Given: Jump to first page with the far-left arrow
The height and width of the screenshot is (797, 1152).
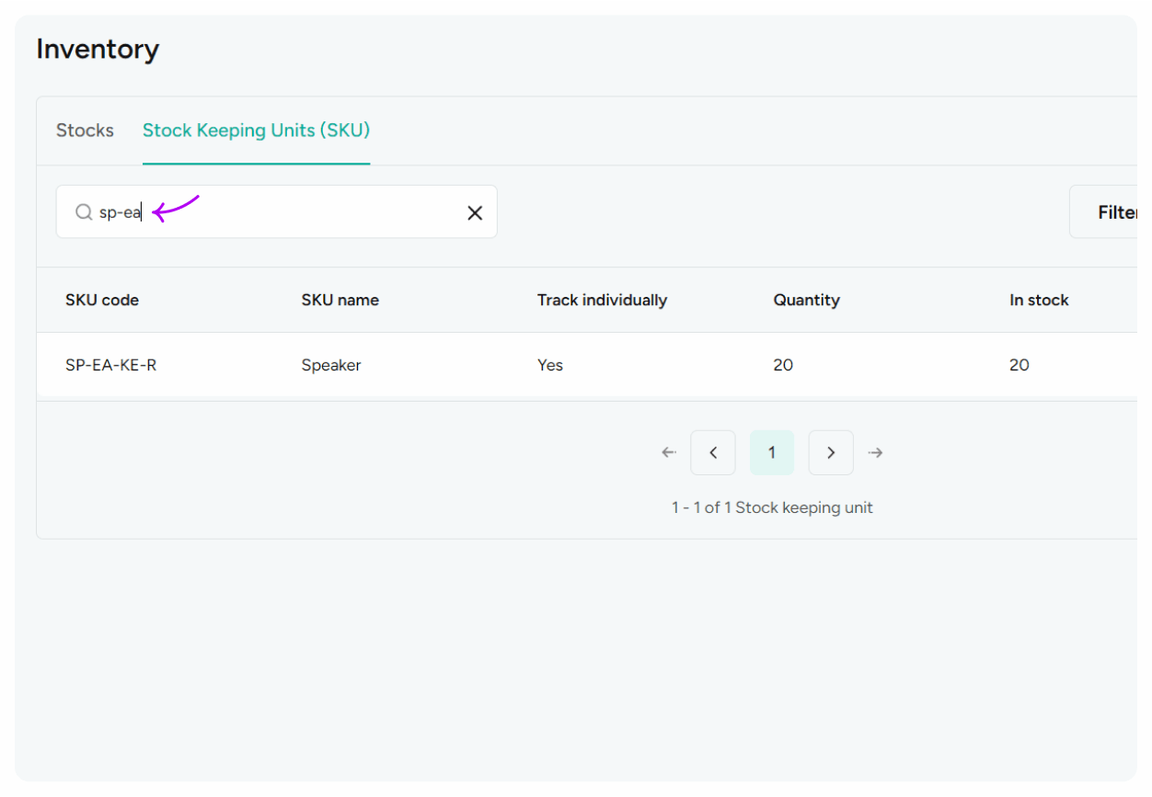Looking at the screenshot, I should click(x=669, y=452).
